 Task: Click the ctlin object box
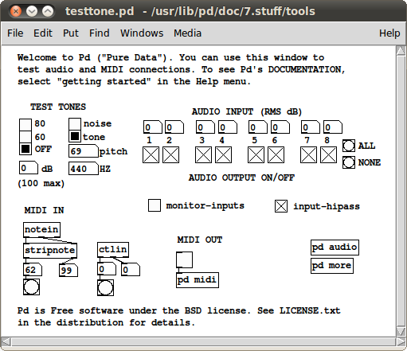coord(113,249)
